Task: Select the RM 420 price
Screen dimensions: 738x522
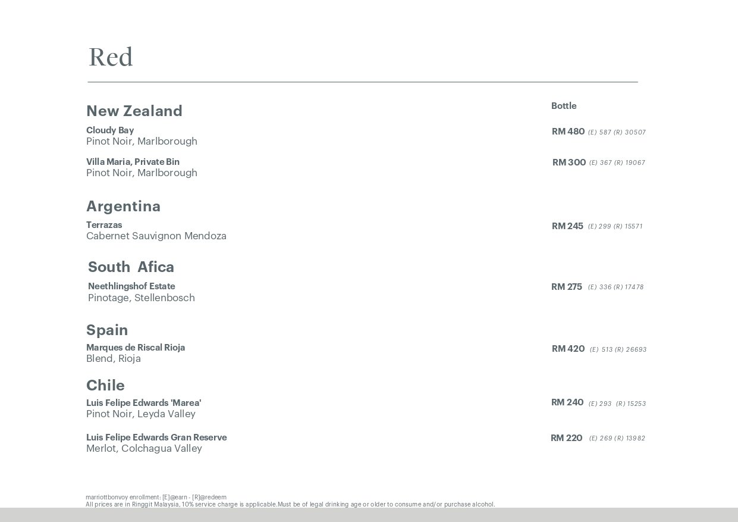Action: pos(569,349)
